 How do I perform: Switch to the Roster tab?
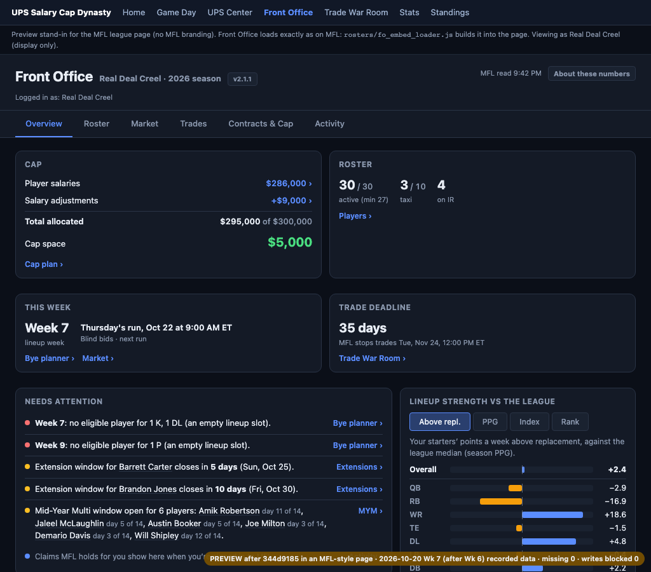point(97,124)
